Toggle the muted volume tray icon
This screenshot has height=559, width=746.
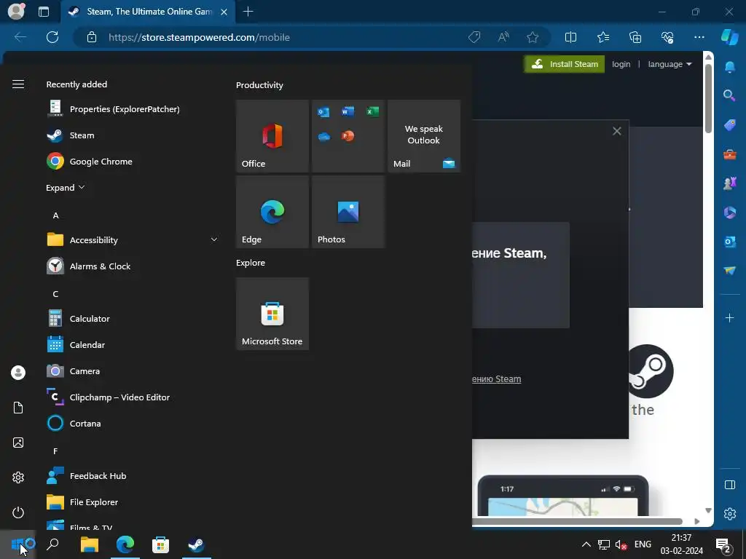point(621,544)
